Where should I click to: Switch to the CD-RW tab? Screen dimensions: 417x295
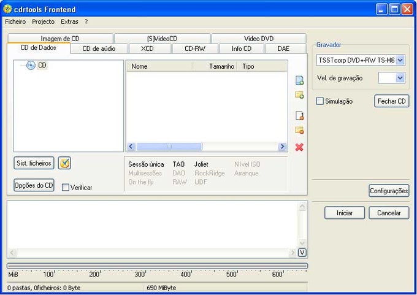tap(195, 48)
